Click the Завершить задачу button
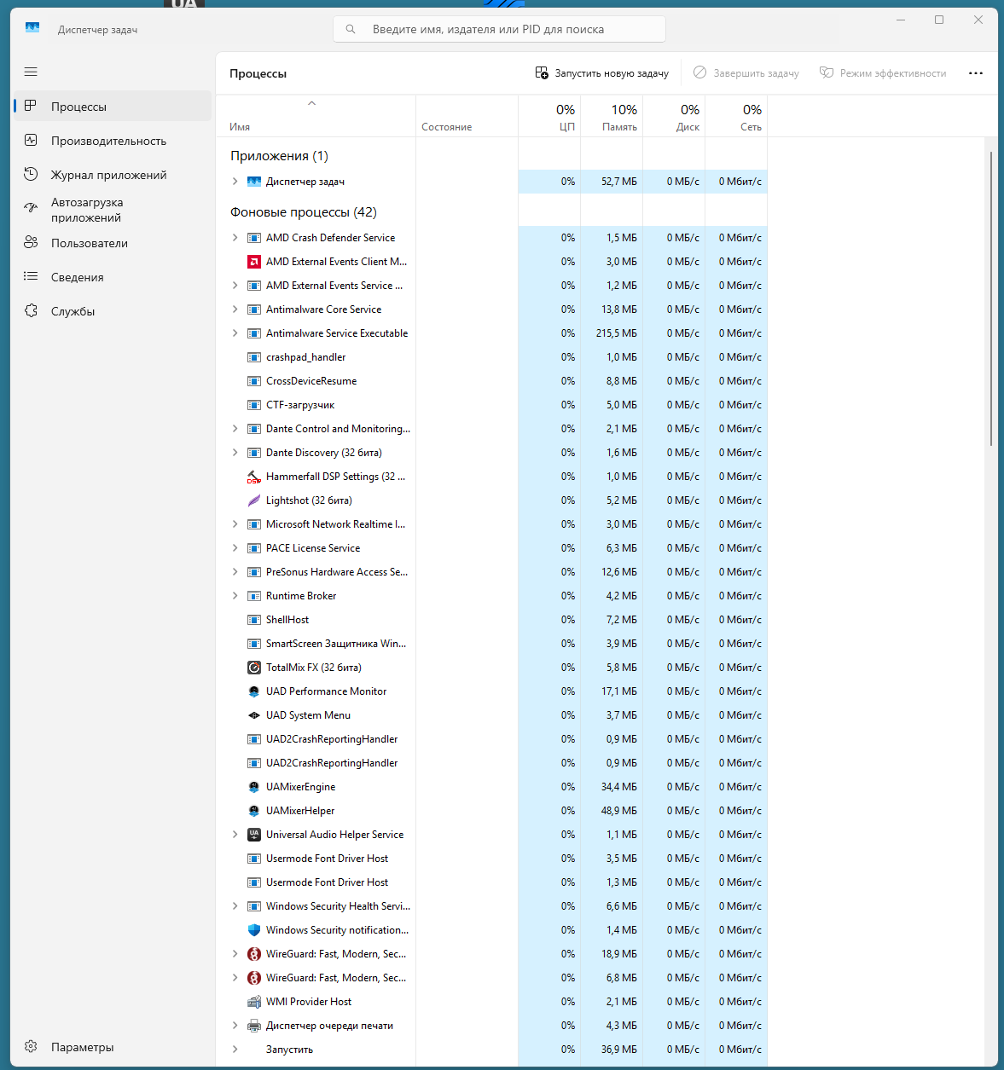Image resolution: width=1004 pixels, height=1070 pixels. (x=746, y=73)
